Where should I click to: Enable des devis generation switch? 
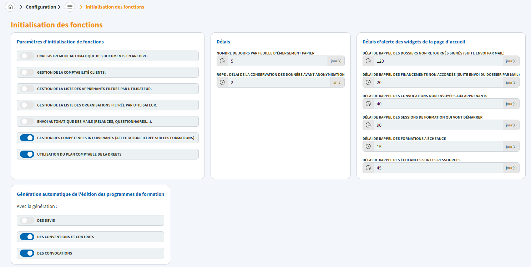pyautogui.click(x=27, y=220)
